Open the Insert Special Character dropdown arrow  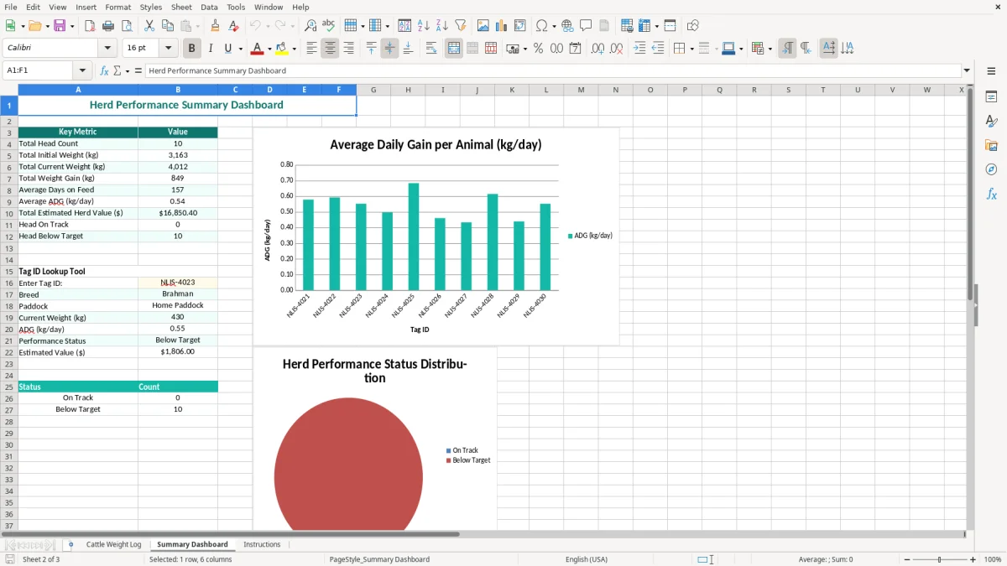pyautogui.click(x=554, y=26)
